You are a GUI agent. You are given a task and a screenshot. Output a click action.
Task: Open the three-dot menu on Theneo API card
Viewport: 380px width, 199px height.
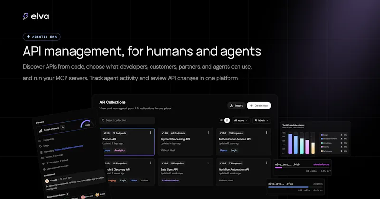[150, 133]
